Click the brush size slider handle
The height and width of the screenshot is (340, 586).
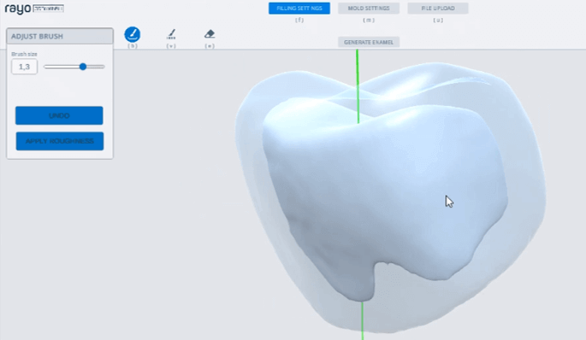83,67
